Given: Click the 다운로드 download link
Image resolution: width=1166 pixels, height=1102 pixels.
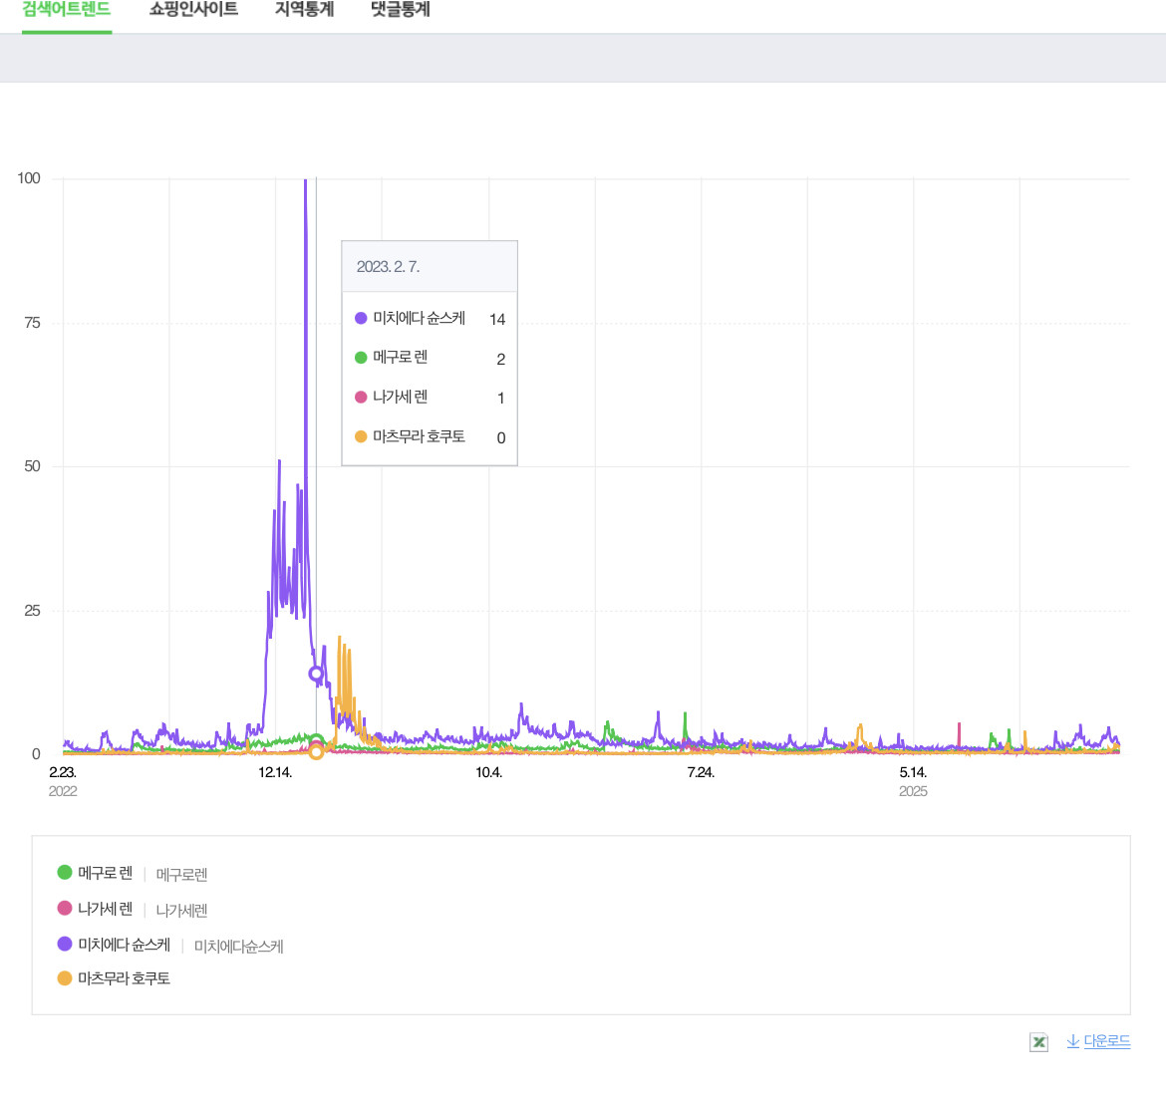Looking at the screenshot, I should [1098, 1041].
